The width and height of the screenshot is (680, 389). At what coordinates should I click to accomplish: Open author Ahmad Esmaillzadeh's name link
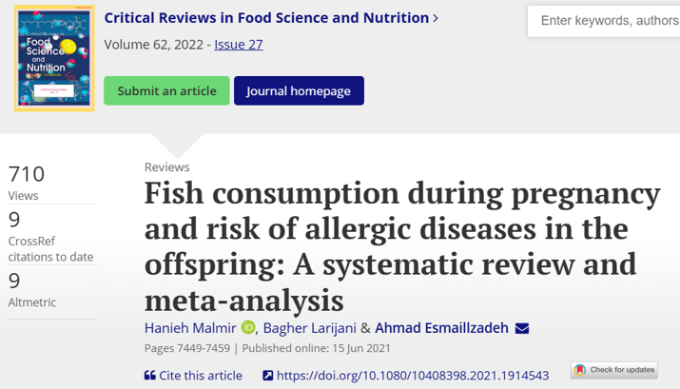441,328
